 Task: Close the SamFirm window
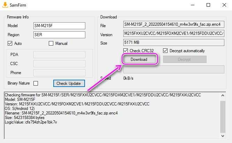(224, 5)
